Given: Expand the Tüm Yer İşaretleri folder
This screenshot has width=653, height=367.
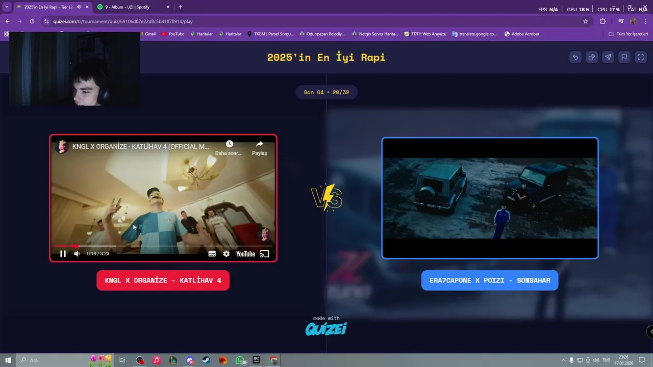Looking at the screenshot, I should pos(628,34).
